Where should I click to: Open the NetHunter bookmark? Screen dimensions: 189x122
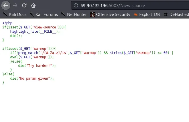coord(77,15)
